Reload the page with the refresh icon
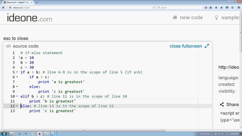 154,8
